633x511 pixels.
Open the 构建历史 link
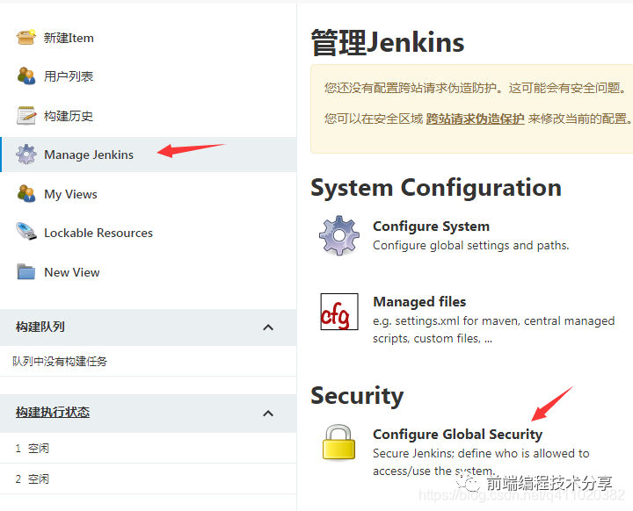point(69,116)
